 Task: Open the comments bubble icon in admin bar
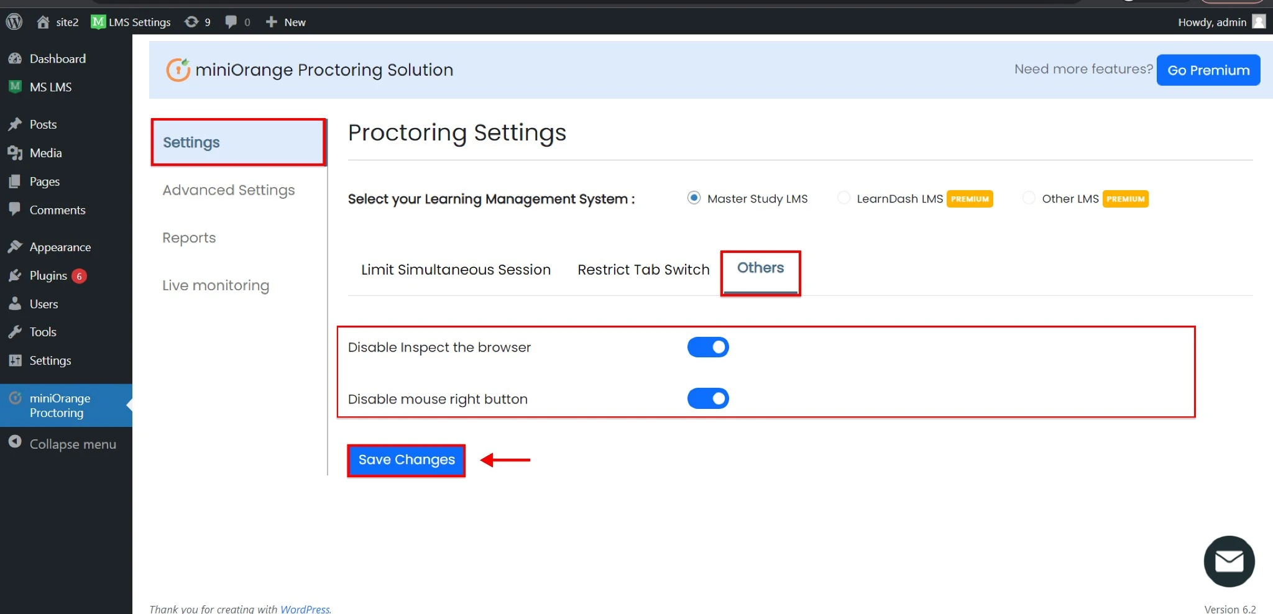[x=231, y=22]
